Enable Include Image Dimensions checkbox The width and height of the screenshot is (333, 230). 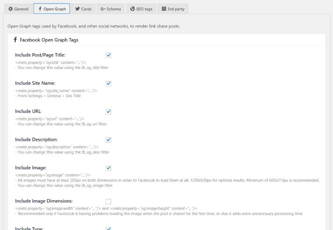[108, 201]
